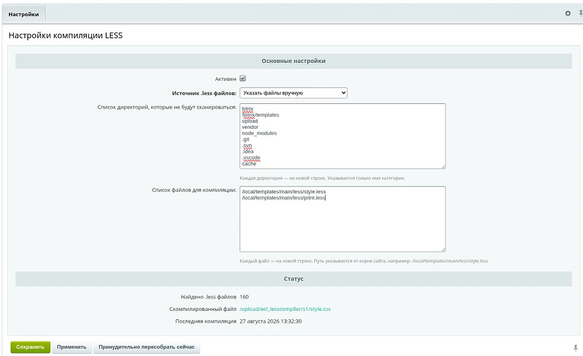Click the Последняя компиляция label
583x356 pixels.
pos(206,322)
